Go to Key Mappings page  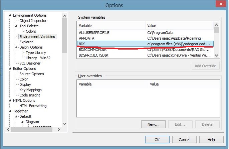pos(30,90)
